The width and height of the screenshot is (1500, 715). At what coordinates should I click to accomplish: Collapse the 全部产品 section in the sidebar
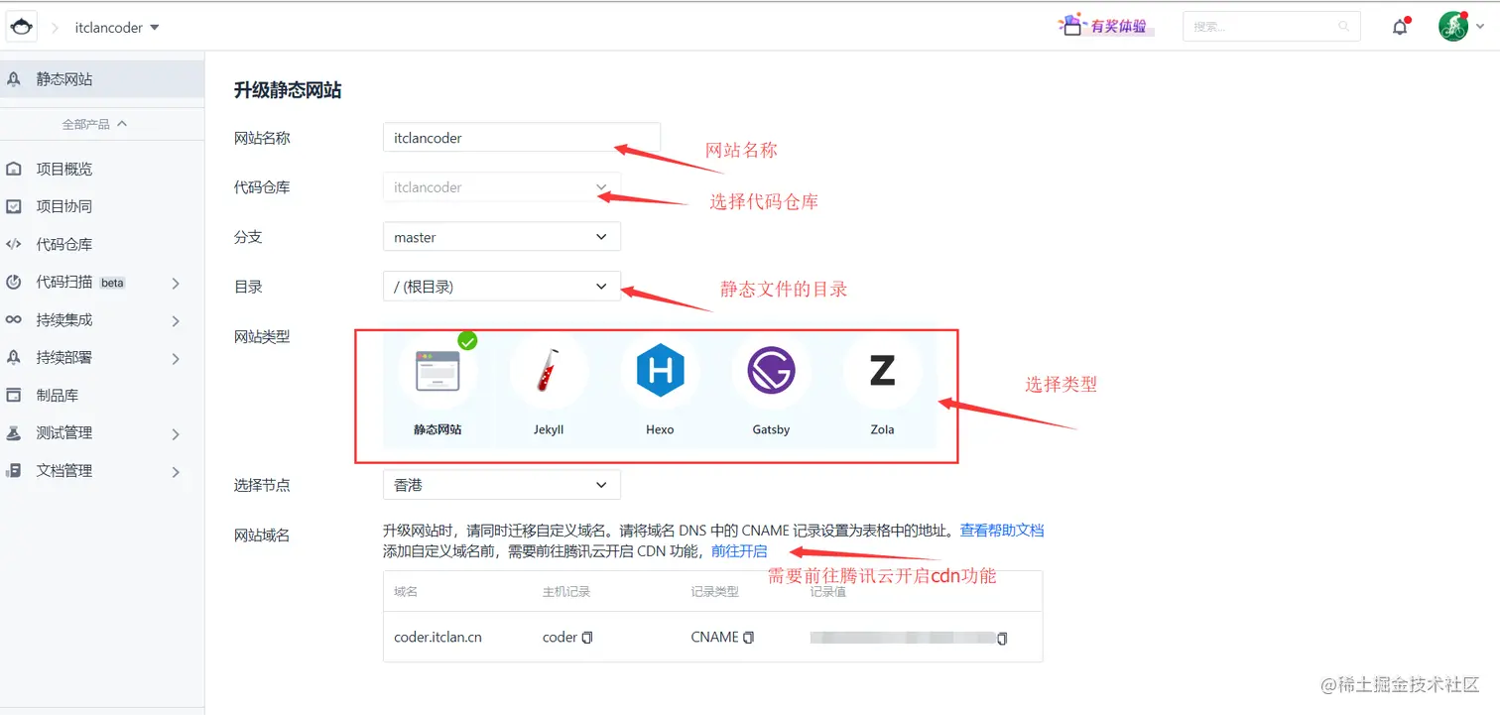click(102, 123)
